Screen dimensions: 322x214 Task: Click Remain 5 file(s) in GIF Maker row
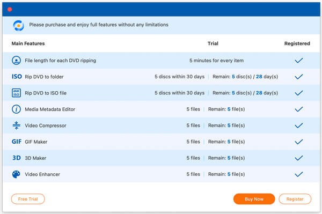226,142
